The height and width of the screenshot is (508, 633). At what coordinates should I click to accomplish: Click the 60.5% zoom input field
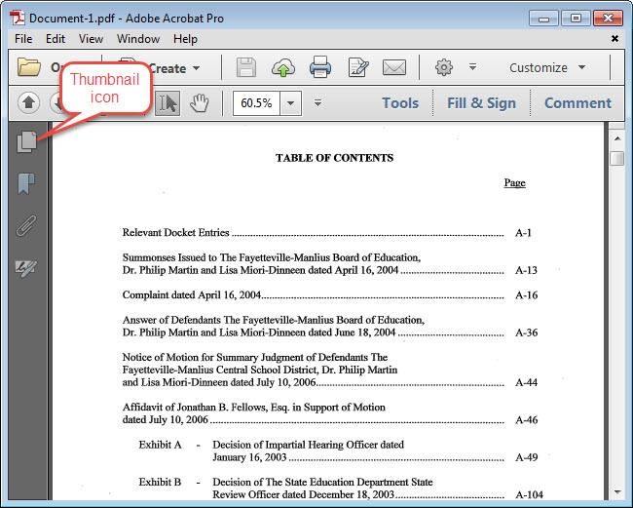pyautogui.click(x=256, y=103)
